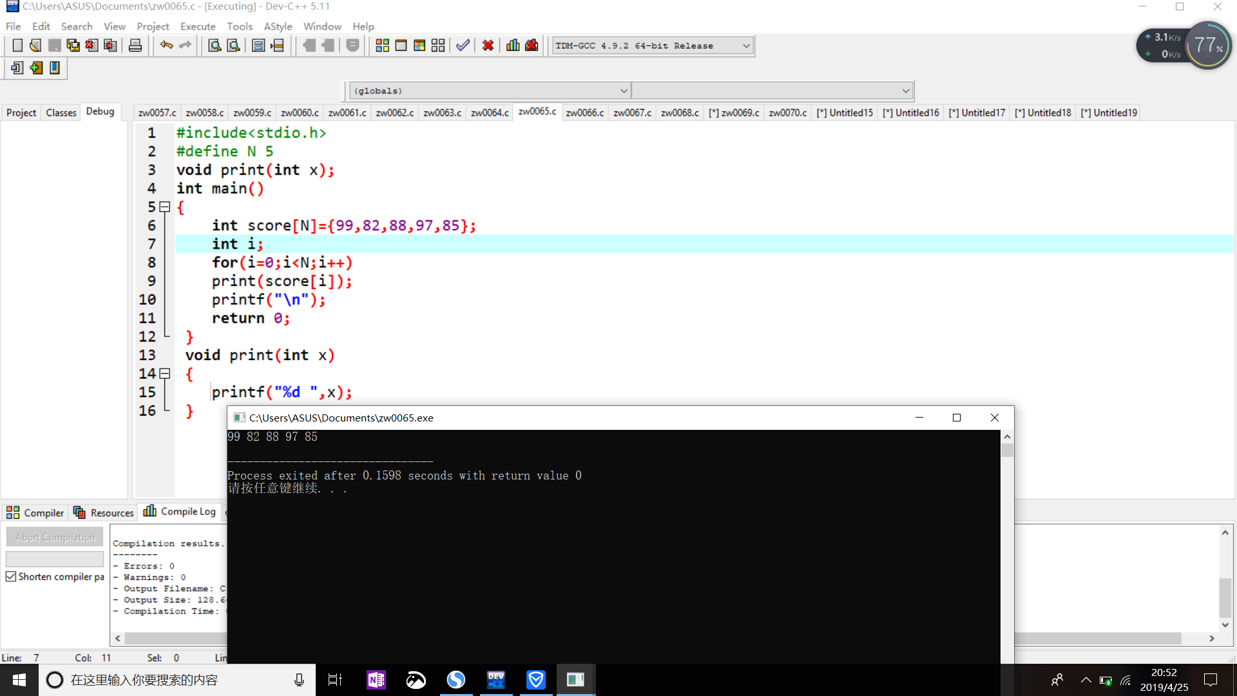Image resolution: width=1237 pixels, height=696 pixels.
Task: Click the console window vertical scrollbar thumb
Action: click(1007, 450)
